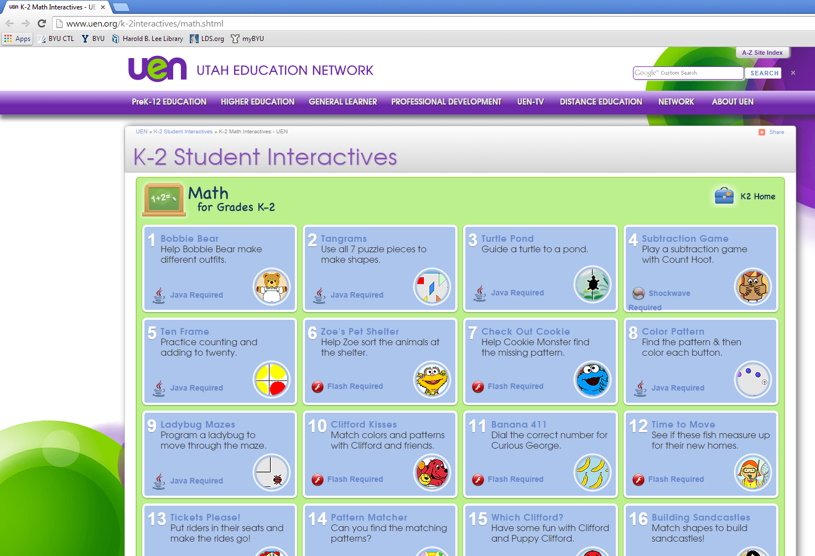The image size is (815, 556).
Task: Click the Math chalkboard icon
Action: click(164, 199)
